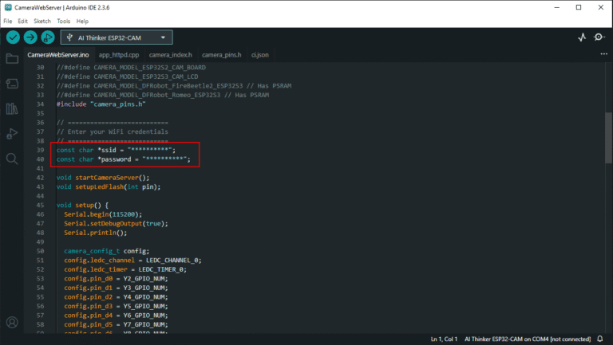Open the Serial Plotter
The width and height of the screenshot is (613, 345).
pyautogui.click(x=582, y=37)
